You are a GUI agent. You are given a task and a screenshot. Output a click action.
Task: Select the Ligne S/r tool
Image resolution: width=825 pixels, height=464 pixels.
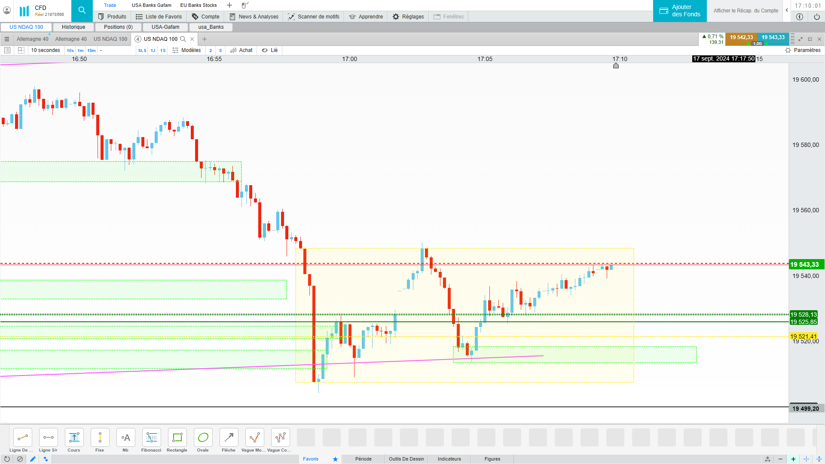48,438
